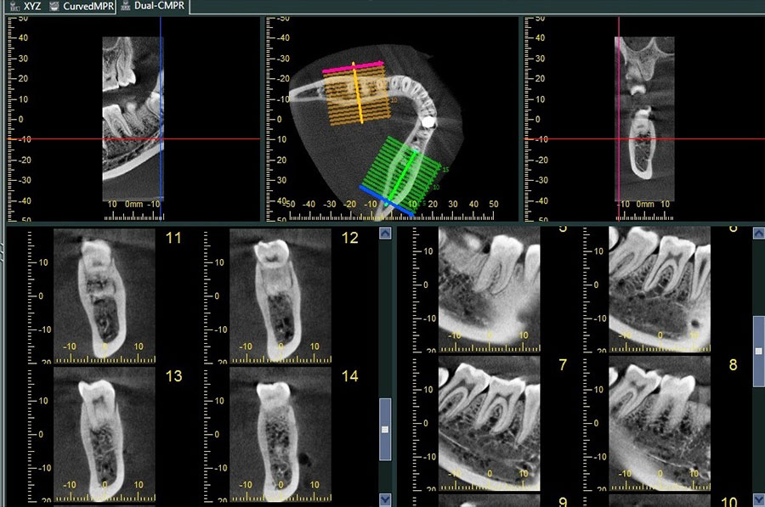
Task: Click the left slice panel scrollbar thumb
Action: 385,430
